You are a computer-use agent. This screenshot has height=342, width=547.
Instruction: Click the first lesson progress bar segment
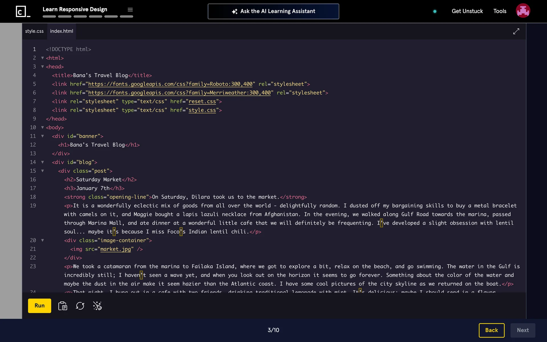click(x=49, y=17)
